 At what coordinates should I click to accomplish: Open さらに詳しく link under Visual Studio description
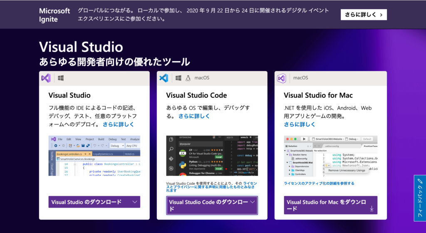click(x=118, y=124)
